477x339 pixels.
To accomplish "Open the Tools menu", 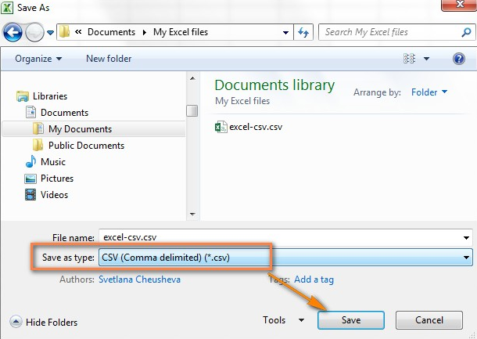I will click(274, 320).
